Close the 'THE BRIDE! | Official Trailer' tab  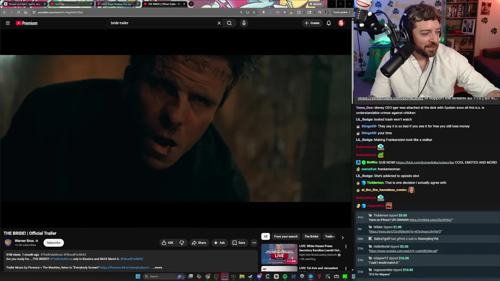coord(184,4)
